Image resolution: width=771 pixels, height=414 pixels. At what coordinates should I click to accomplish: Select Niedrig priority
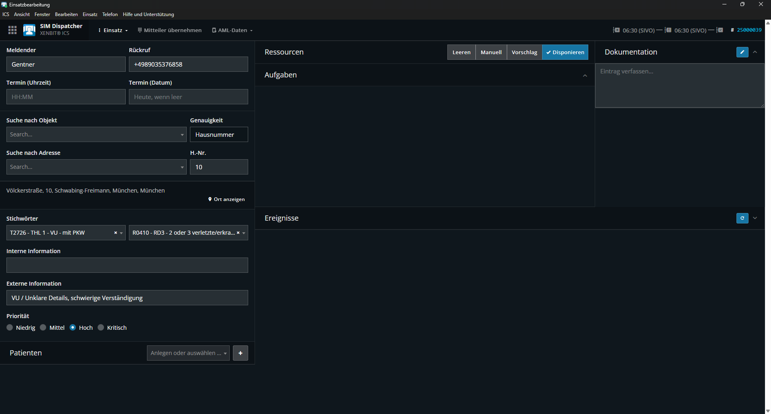(10, 328)
